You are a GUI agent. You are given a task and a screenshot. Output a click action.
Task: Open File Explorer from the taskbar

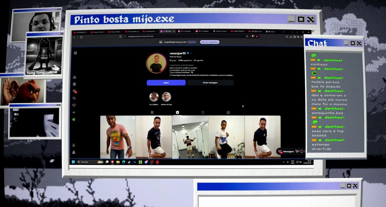118,162
